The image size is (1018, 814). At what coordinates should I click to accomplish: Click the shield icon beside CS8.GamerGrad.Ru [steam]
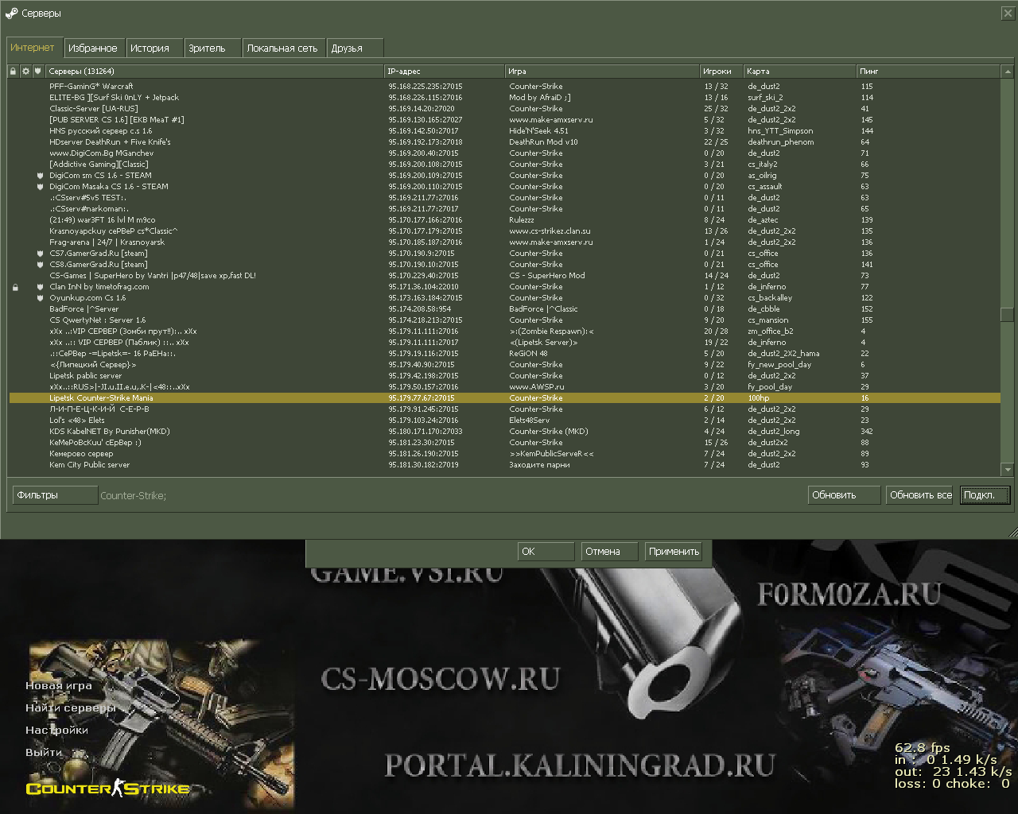tap(41, 265)
